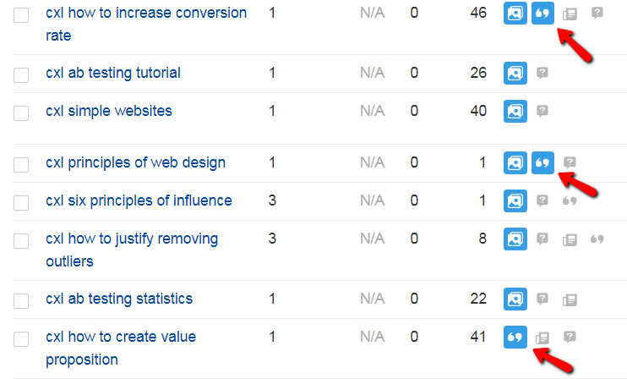The height and width of the screenshot is (379, 627).
Task: Check the 'cxl six principles of influence' checkbox
Action: pos(21,202)
